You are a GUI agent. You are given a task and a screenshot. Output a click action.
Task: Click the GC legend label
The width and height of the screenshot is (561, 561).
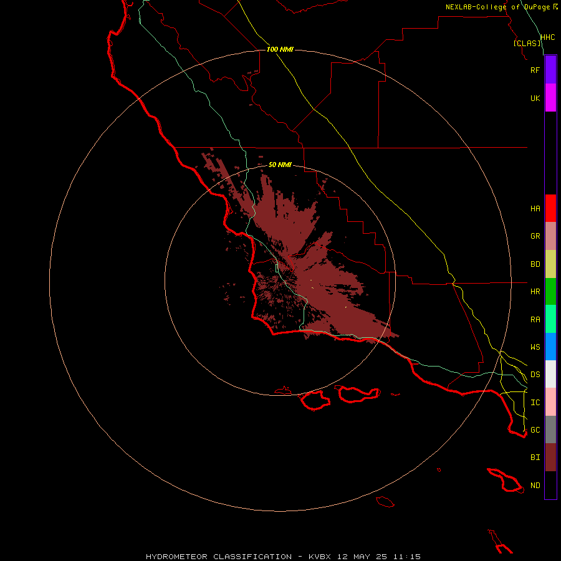(535, 429)
